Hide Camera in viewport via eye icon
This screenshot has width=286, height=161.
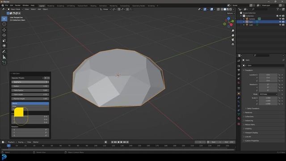(x=280, y=19)
